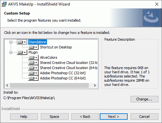This screenshot has height=123, width=162.
Task: Collapse the Standalone tree node
Action: (11, 42)
